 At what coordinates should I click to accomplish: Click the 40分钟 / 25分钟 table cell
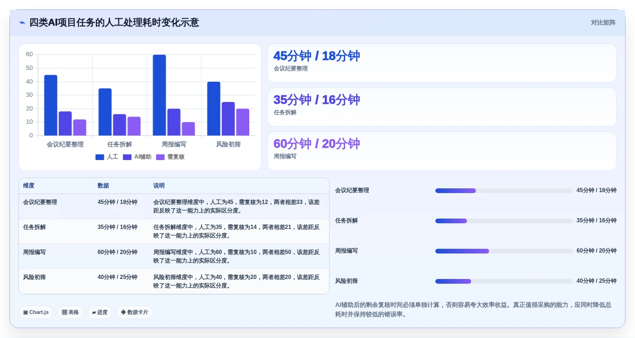tap(118, 277)
